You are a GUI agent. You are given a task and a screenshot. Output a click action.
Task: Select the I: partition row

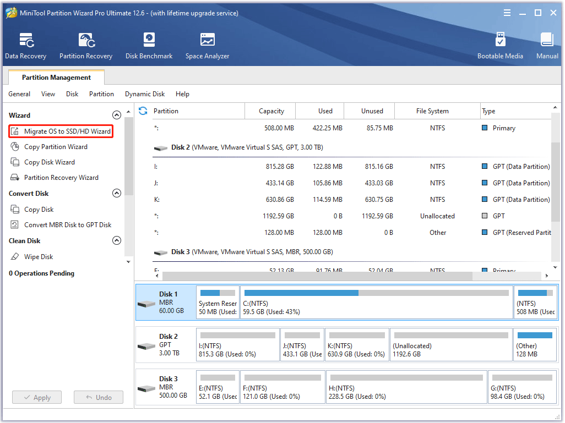pyautogui.click(x=352, y=167)
